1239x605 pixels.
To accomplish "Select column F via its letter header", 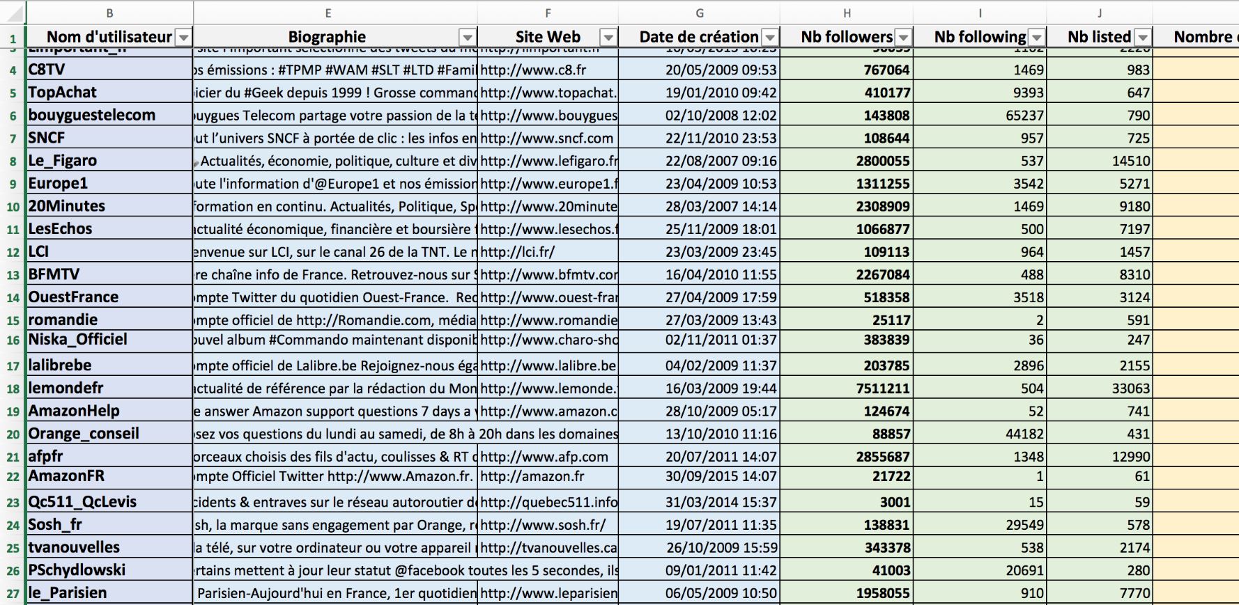I will 548,13.
